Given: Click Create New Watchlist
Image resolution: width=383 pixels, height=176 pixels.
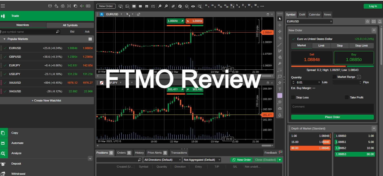Looking at the screenshot, I should (x=47, y=100).
